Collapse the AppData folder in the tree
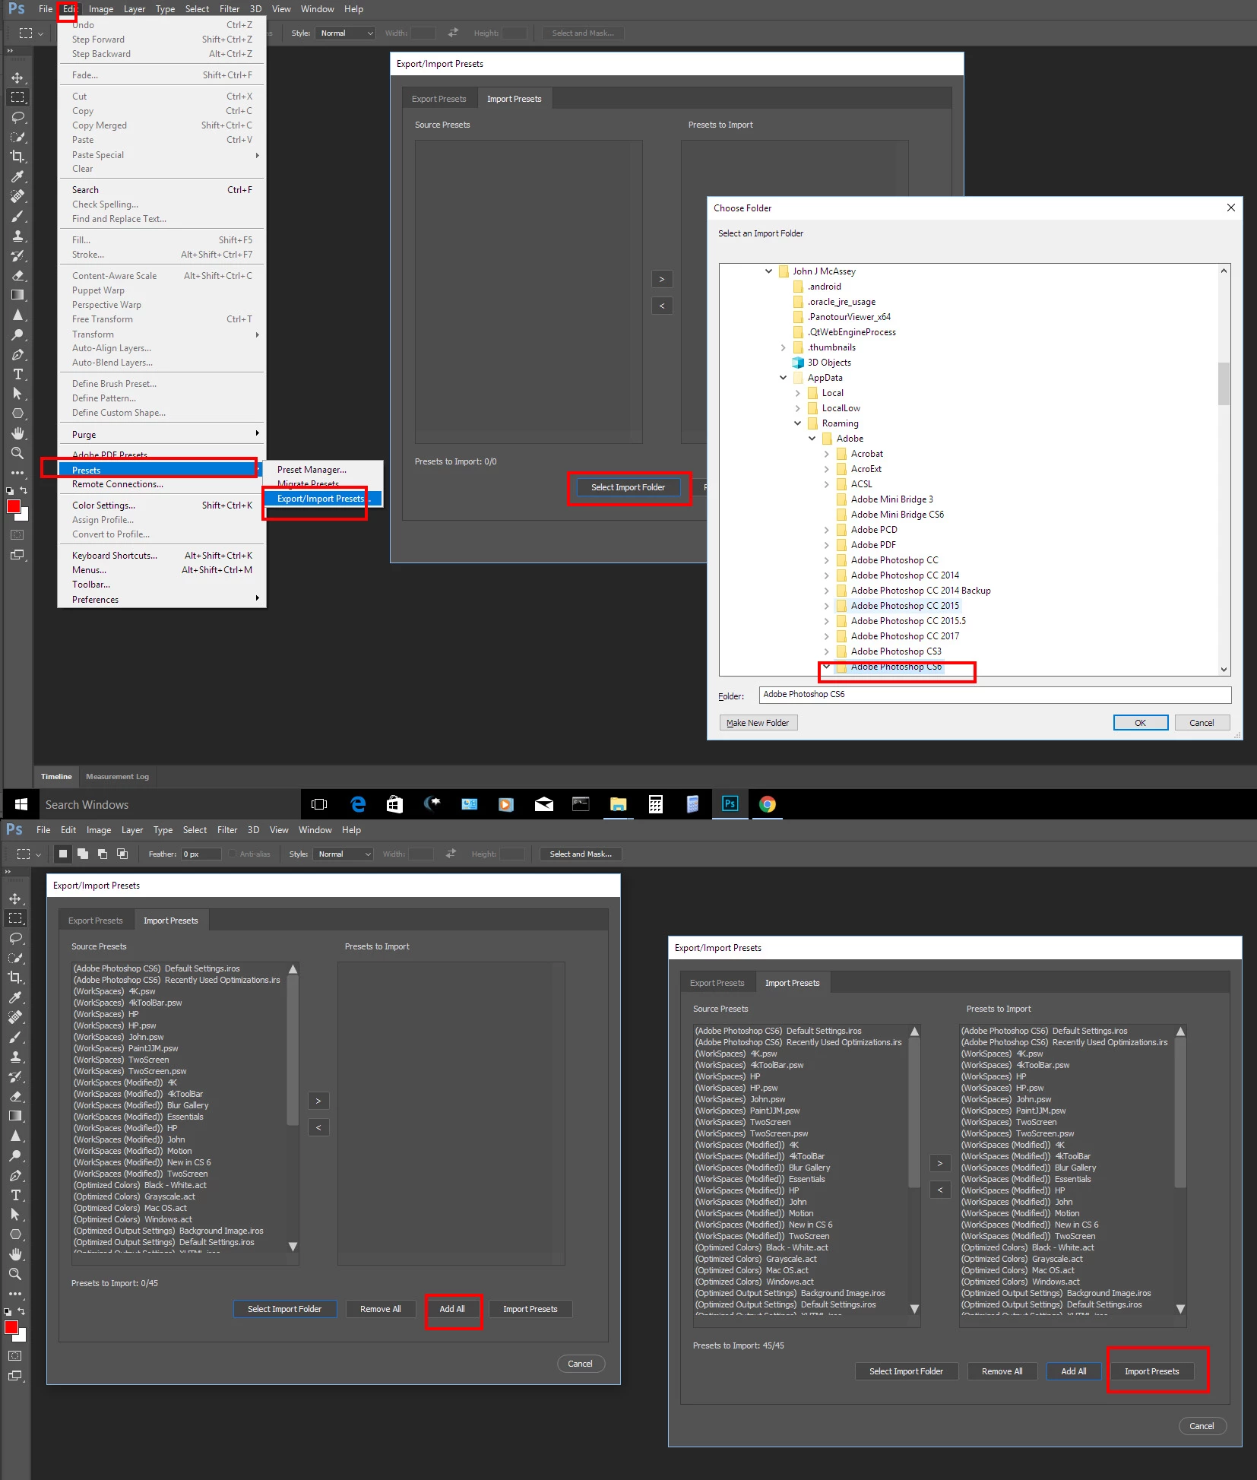Image resolution: width=1257 pixels, height=1480 pixels. [x=783, y=378]
